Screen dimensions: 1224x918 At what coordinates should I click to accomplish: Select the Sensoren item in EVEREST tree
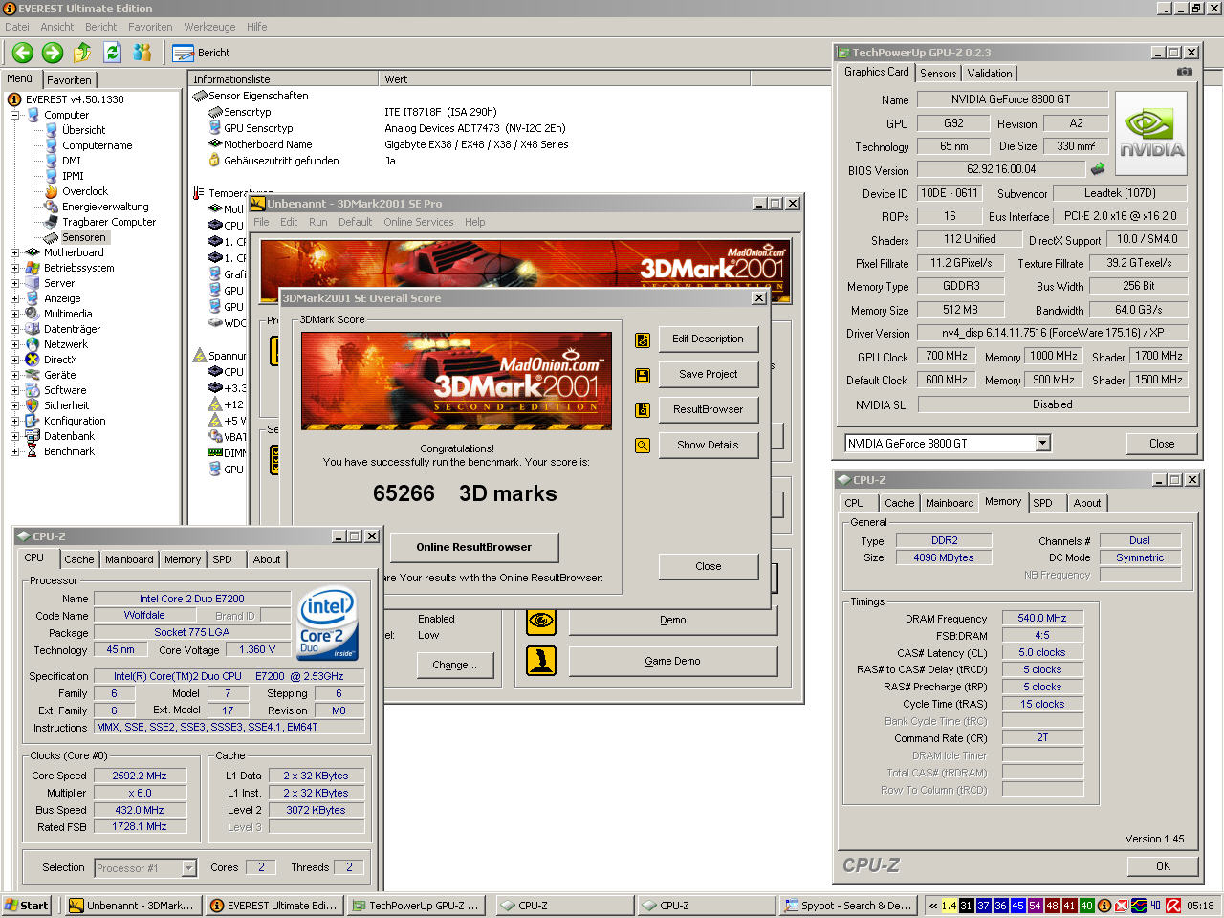84,237
